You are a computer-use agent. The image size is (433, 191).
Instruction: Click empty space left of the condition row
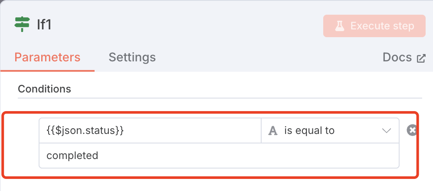[x=22, y=143]
